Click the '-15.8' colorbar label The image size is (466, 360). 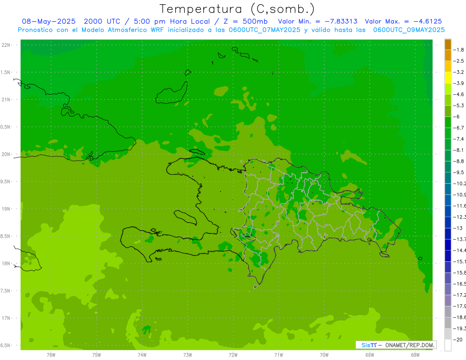coord(459,273)
